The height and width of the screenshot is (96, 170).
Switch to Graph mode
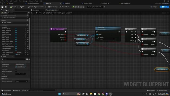click(x=164, y=7)
